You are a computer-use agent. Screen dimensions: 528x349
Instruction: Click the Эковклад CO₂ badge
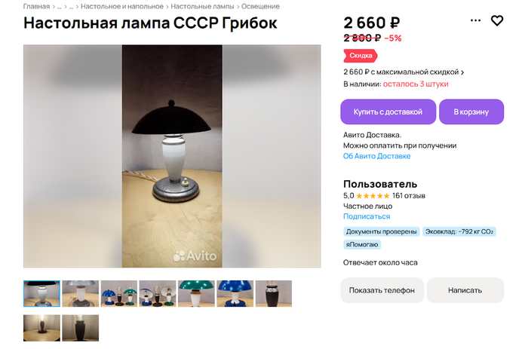coord(459,231)
